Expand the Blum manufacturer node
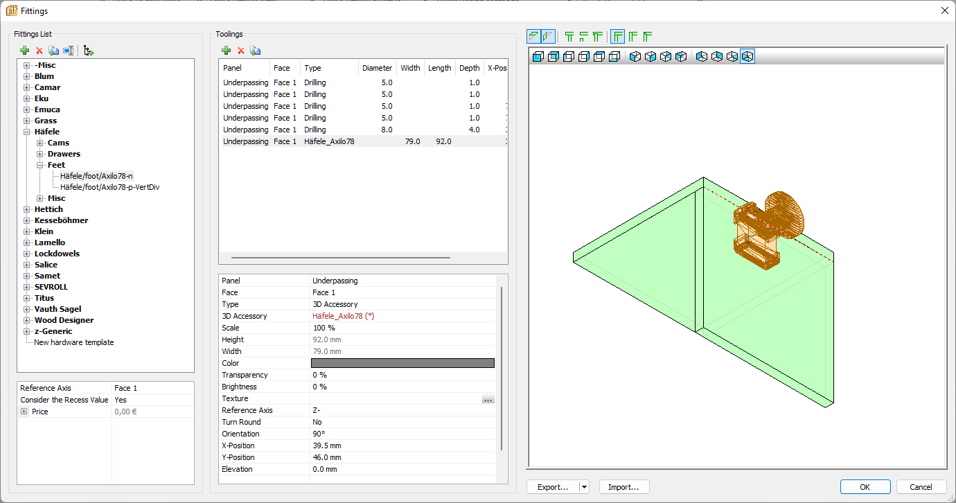This screenshot has height=503, width=956. 27,76
